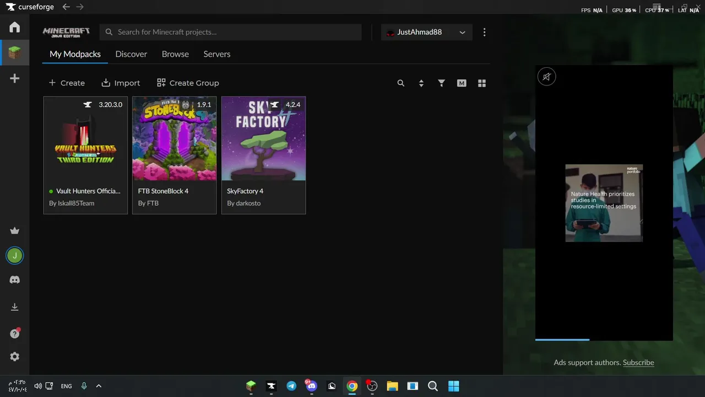
Task: Open Discord from the taskbar
Action: (x=311, y=386)
